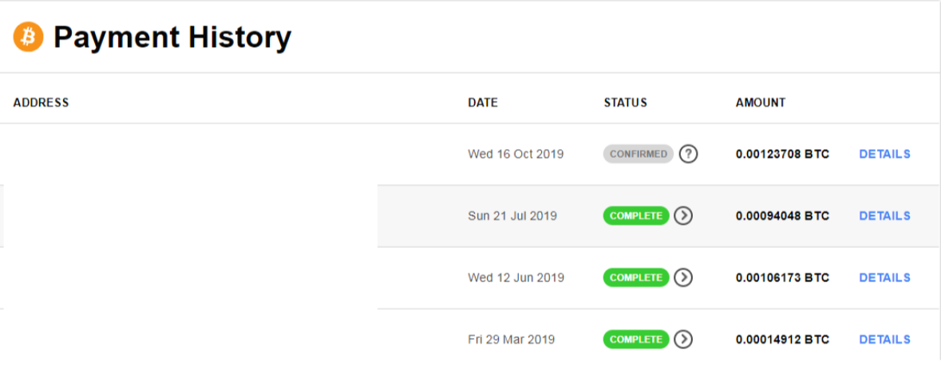Click the AMOUNT column header
This screenshot has height=389, width=941.
[761, 103]
